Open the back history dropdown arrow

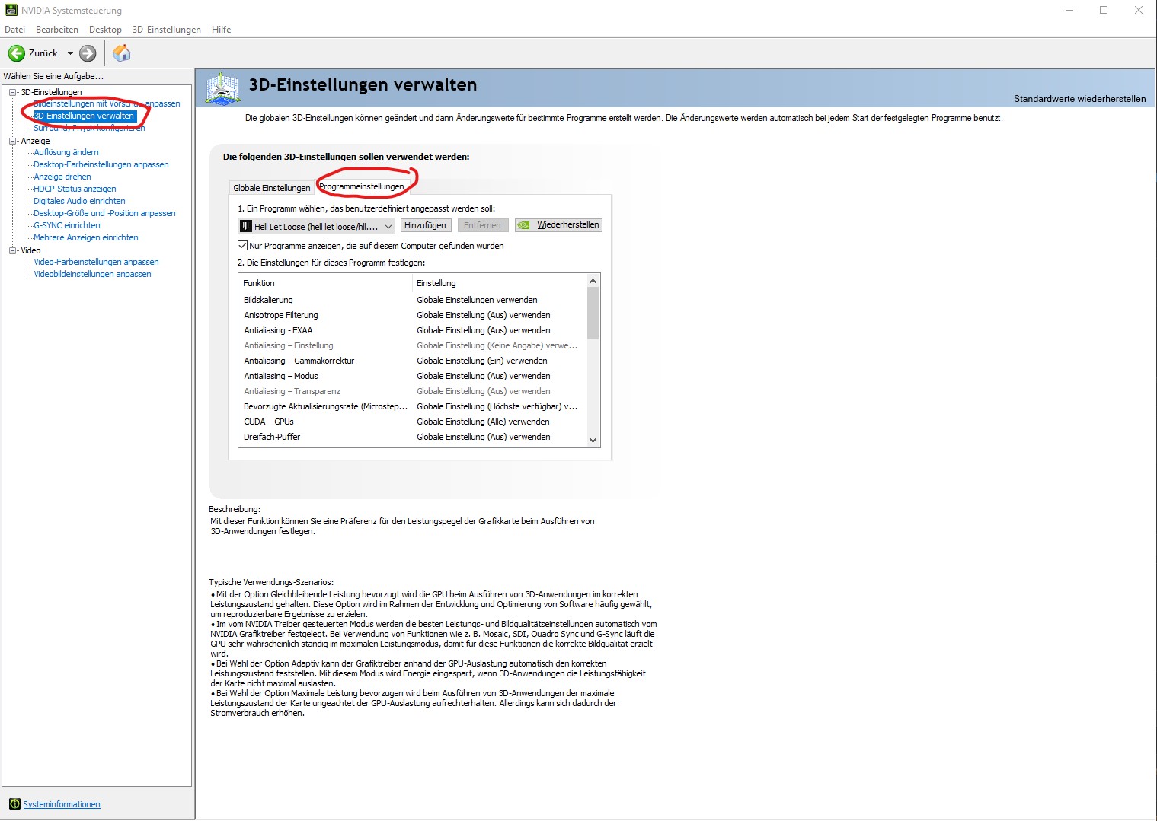pyautogui.click(x=70, y=53)
